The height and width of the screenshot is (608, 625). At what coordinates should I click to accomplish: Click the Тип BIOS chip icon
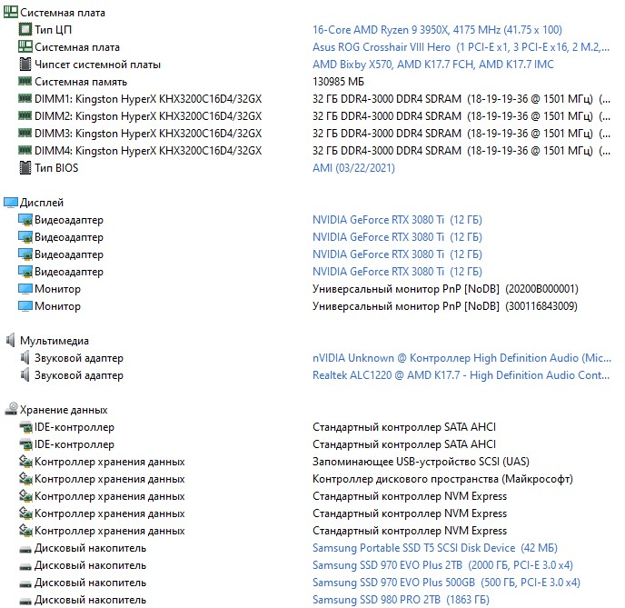(x=25, y=168)
